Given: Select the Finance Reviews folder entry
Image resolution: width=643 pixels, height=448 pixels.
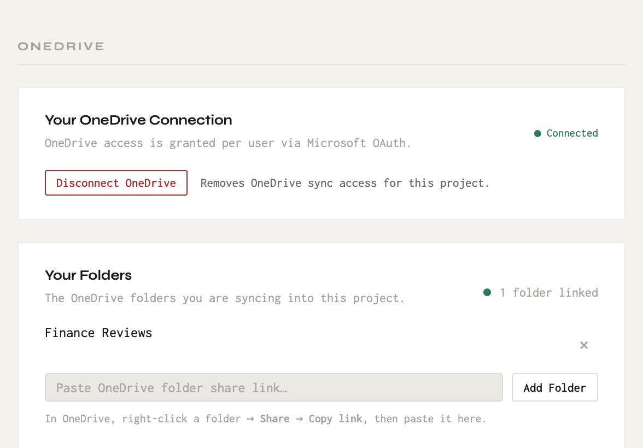Looking at the screenshot, I should click(98, 333).
